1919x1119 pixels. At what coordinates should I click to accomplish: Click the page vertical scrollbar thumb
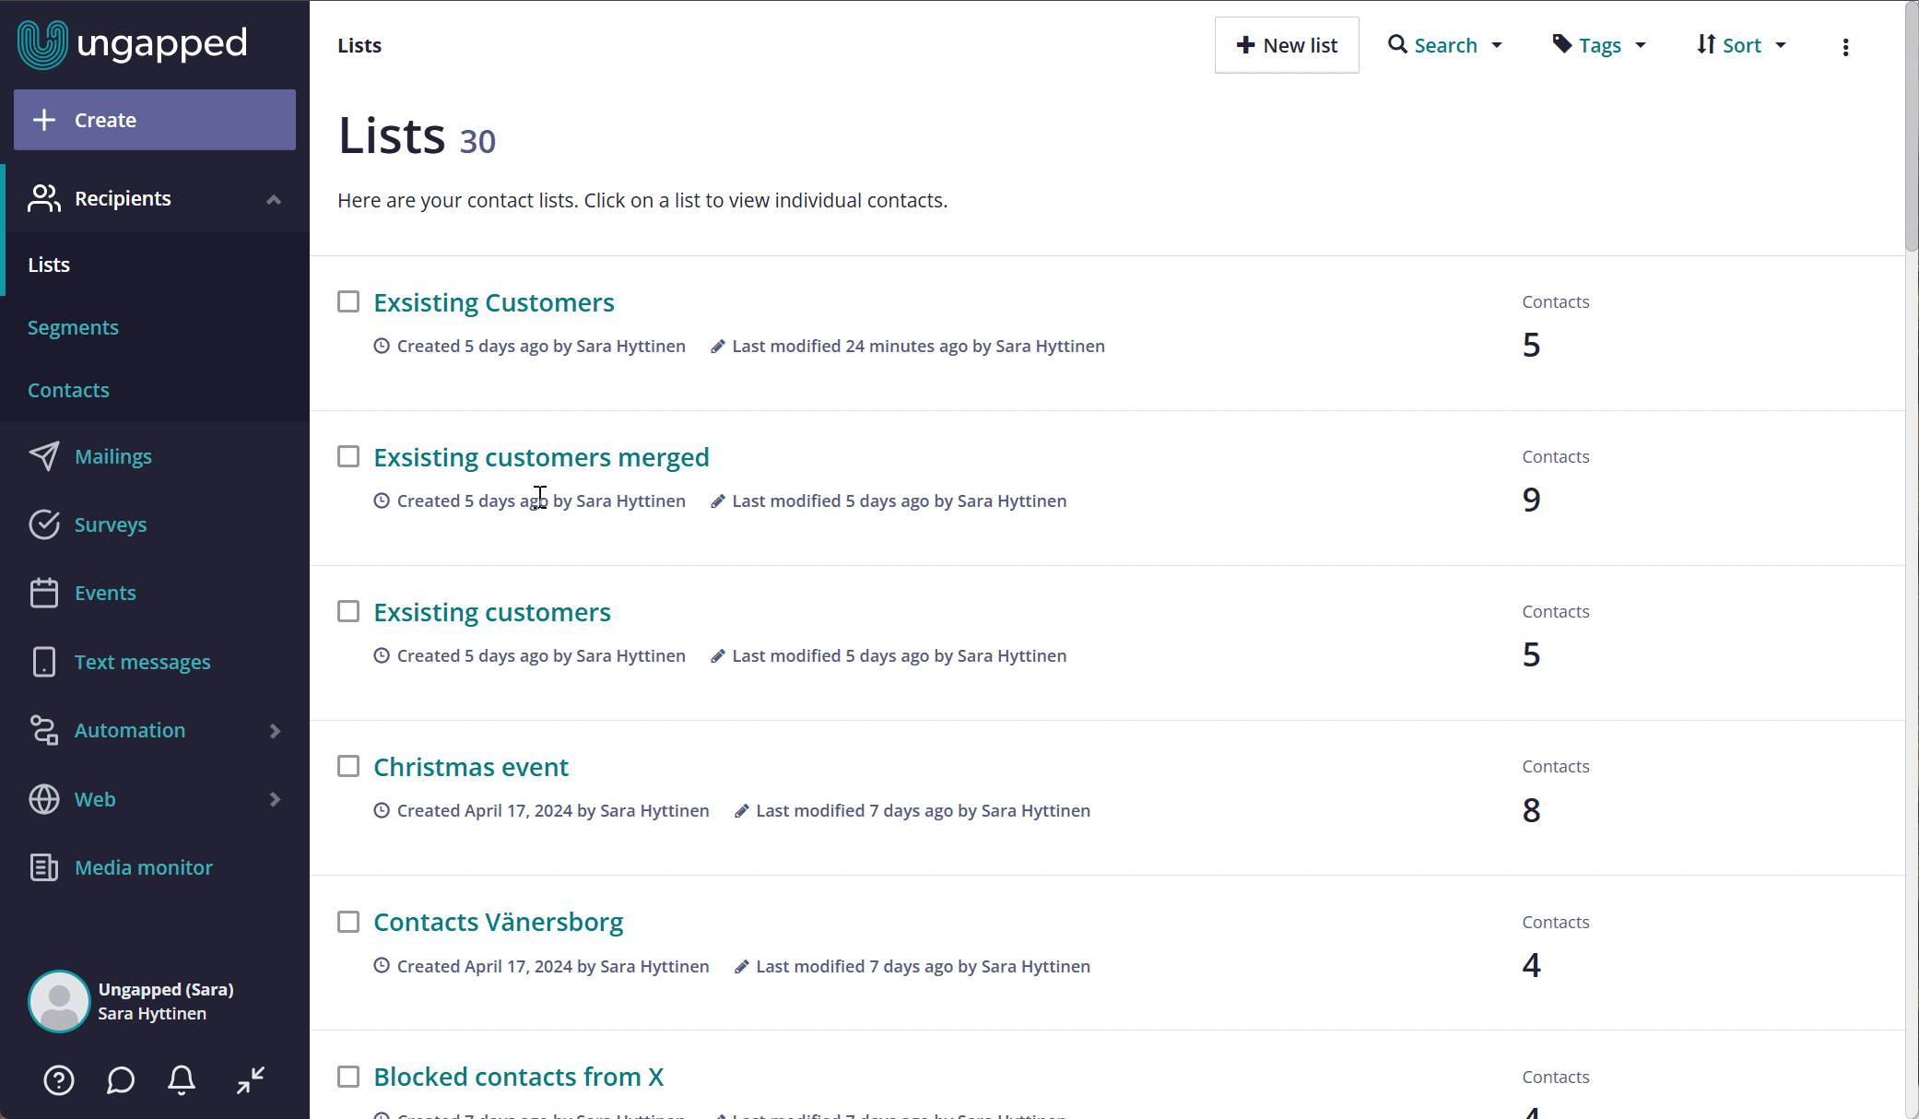point(1912,126)
